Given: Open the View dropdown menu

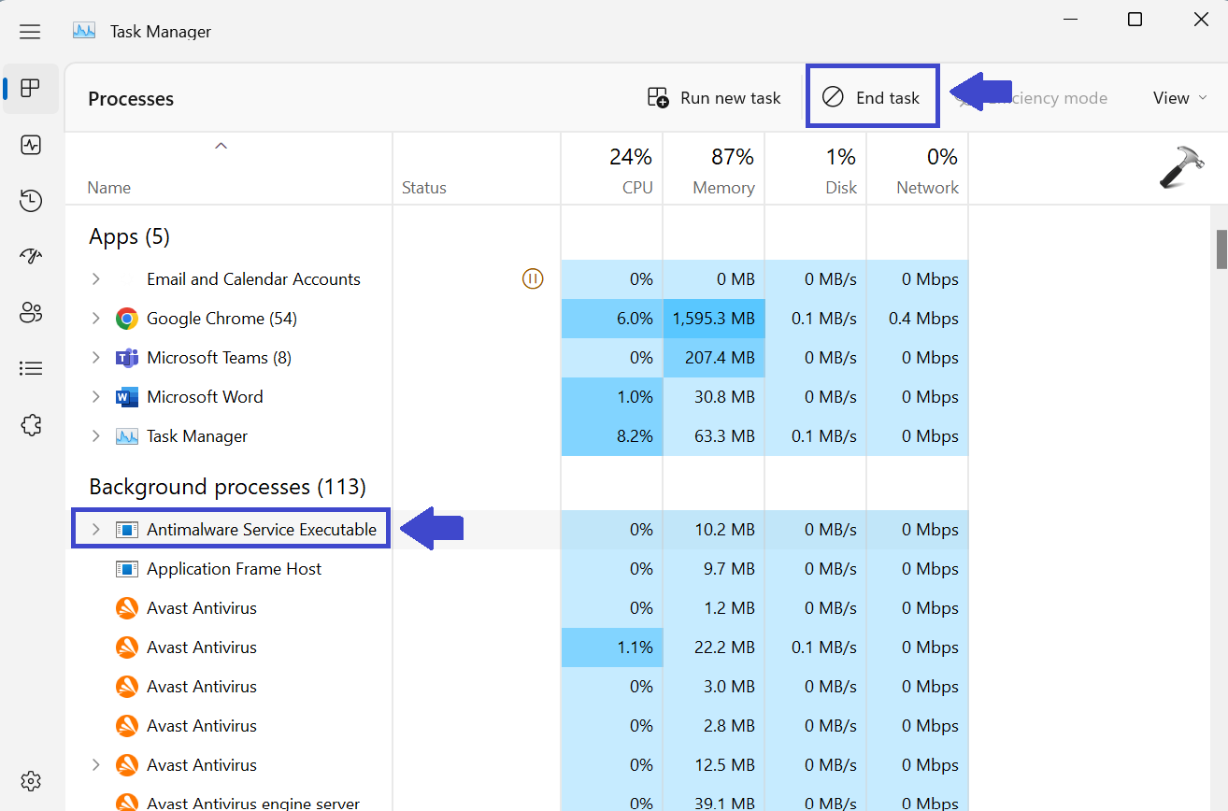Looking at the screenshot, I should click(1180, 98).
